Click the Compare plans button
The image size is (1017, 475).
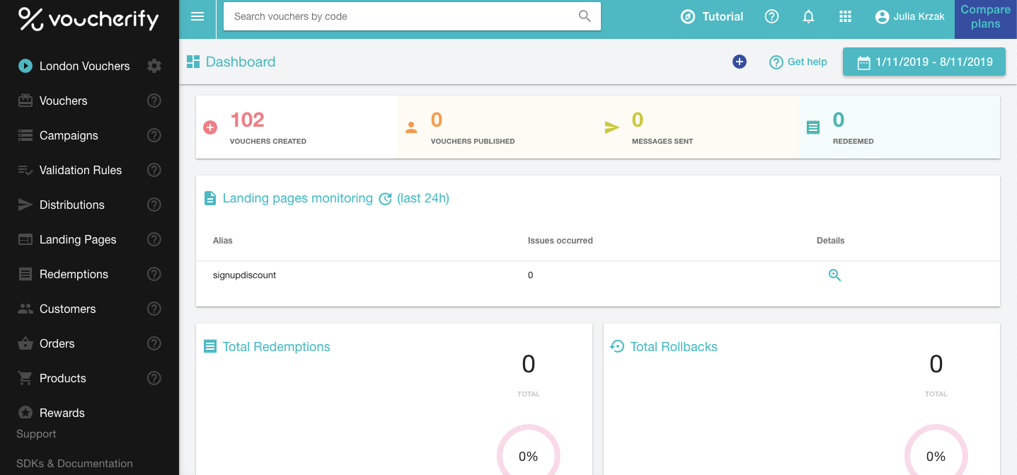[985, 17]
